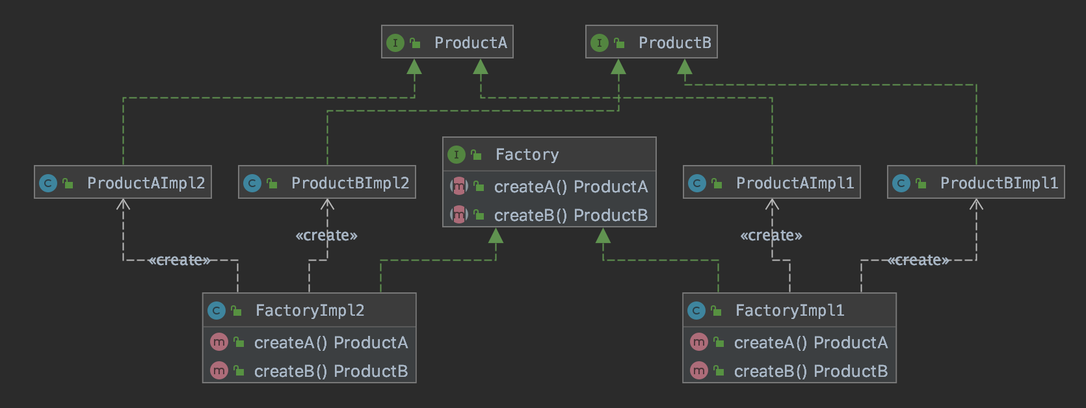Click the lock icon next to ProductAImpl1

click(717, 183)
